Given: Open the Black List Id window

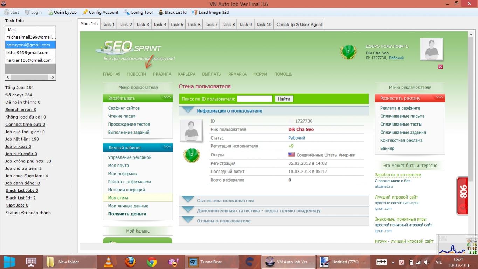Looking at the screenshot, I should click(172, 12).
